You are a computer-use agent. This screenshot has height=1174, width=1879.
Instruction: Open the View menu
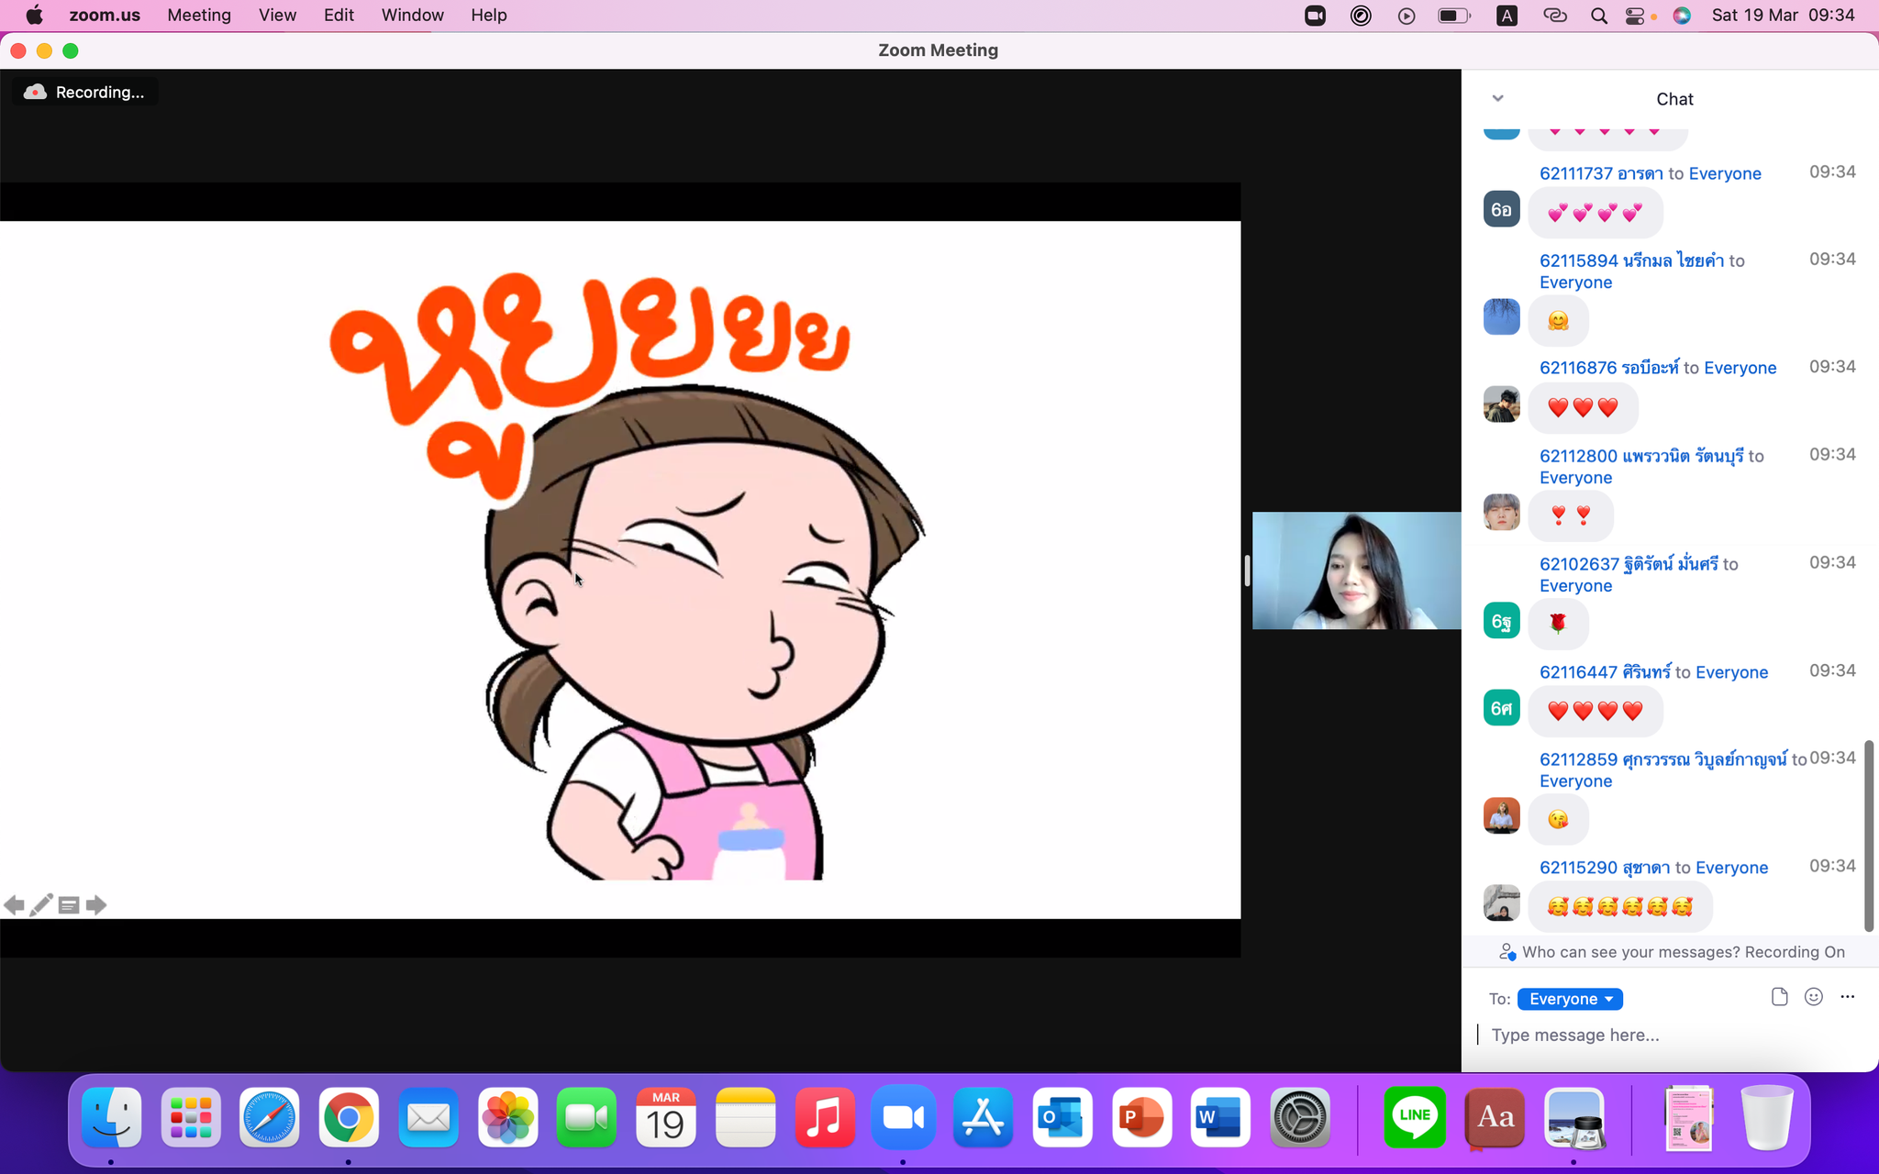[277, 16]
